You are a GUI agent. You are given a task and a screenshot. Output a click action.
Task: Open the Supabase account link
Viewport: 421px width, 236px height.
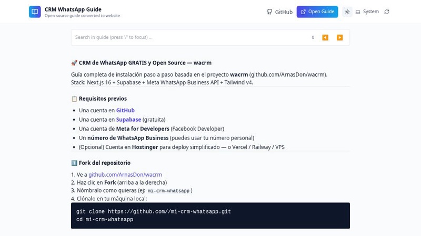[x=128, y=120]
